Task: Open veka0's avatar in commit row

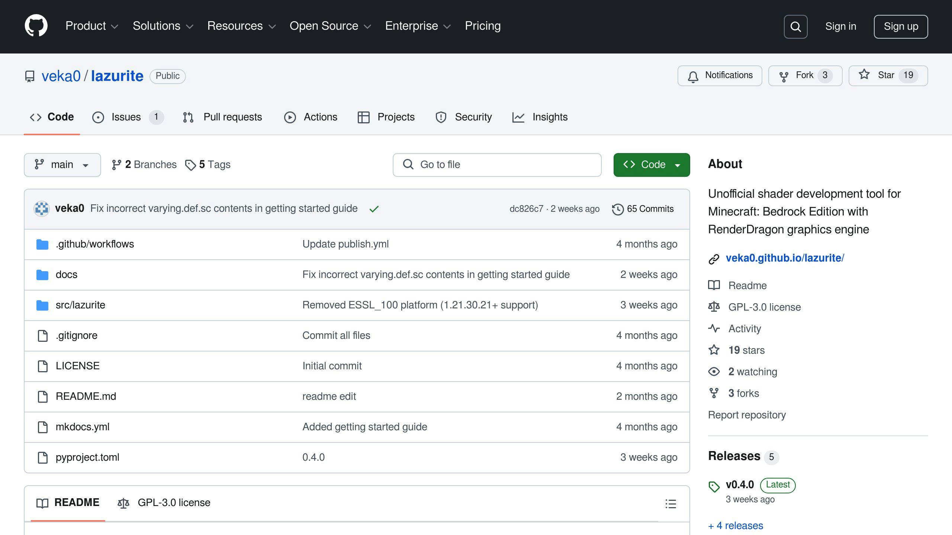Action: (x=42, y=208)
